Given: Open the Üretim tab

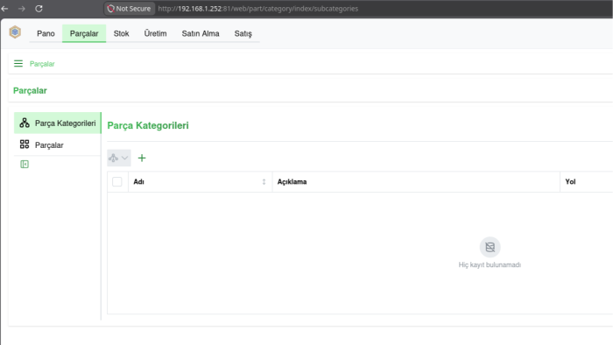Looking at the screenshot, I should [x=155, y=33].
